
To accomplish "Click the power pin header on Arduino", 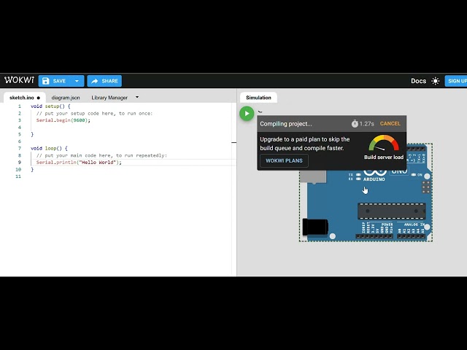I will tap(374, 236).
